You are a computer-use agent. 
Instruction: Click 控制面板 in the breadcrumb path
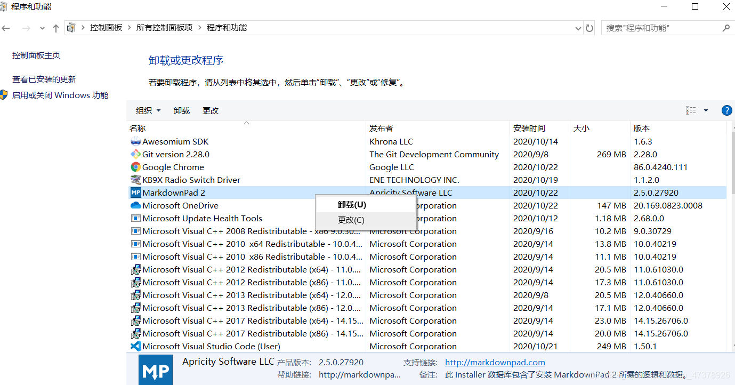click(106, 28)
